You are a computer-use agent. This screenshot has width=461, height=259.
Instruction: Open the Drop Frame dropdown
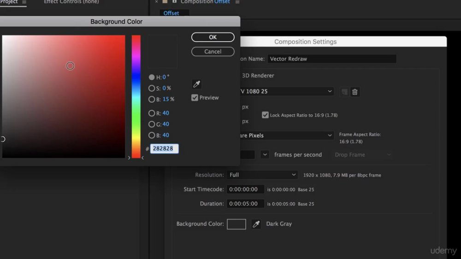point(363,155)
